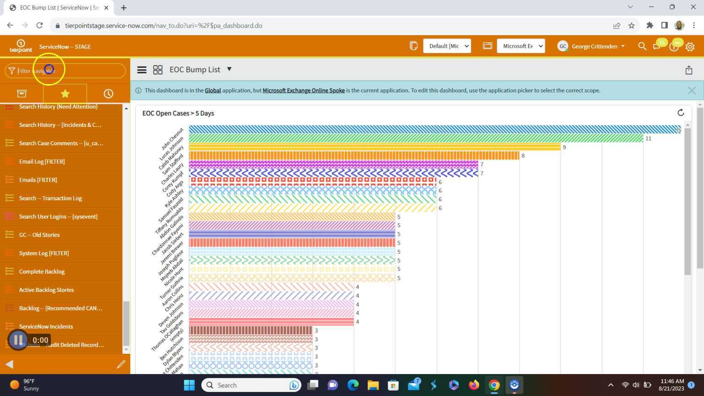Screen dimensions: 704x396
Task: Open Search Case Comments favorite
Action: (x=61, y=143)
